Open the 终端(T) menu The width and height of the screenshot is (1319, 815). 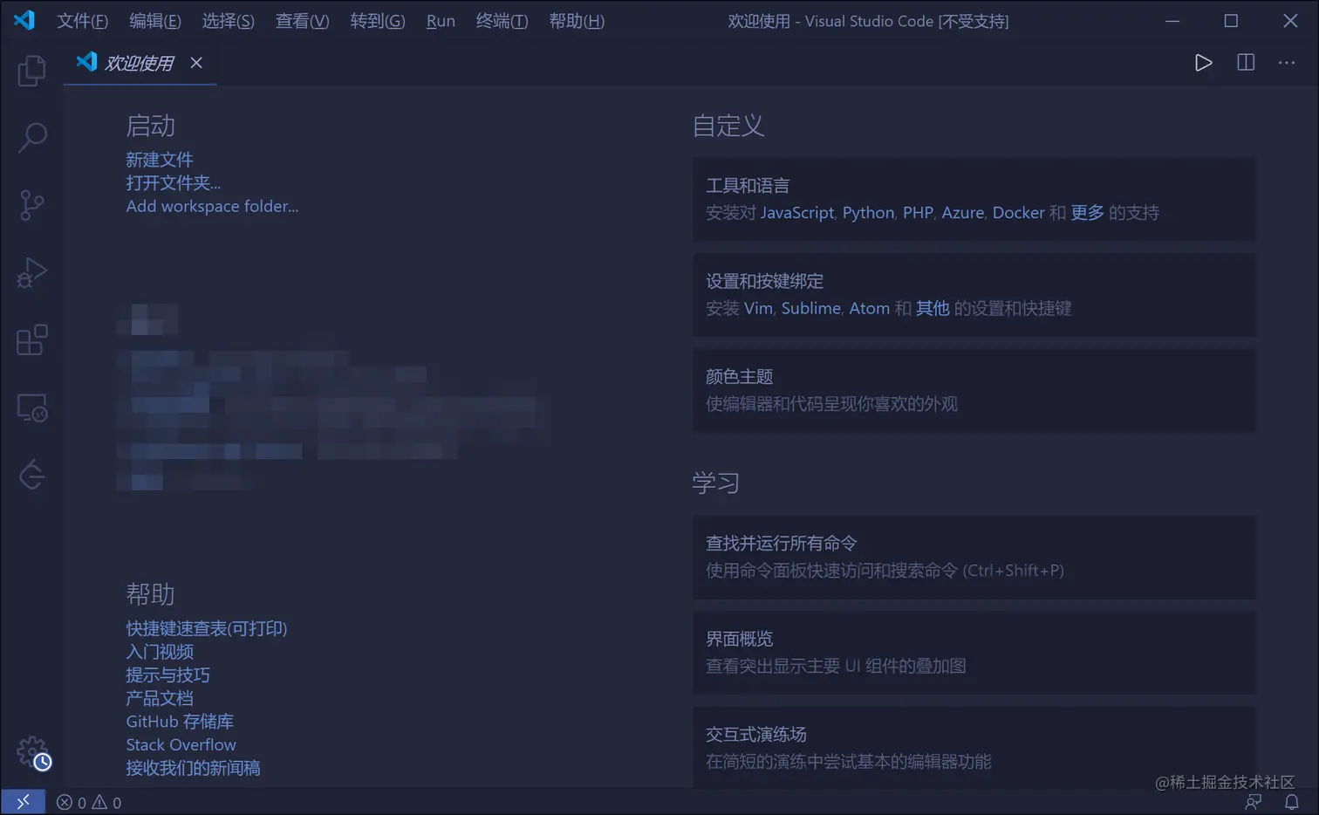pyautogui.click(x=502, y=21)
